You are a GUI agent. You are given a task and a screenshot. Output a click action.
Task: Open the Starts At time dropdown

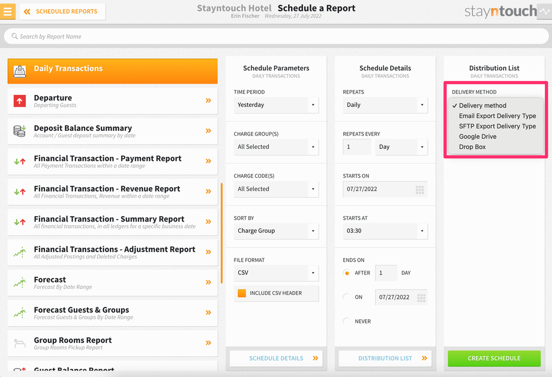point(385,231)
